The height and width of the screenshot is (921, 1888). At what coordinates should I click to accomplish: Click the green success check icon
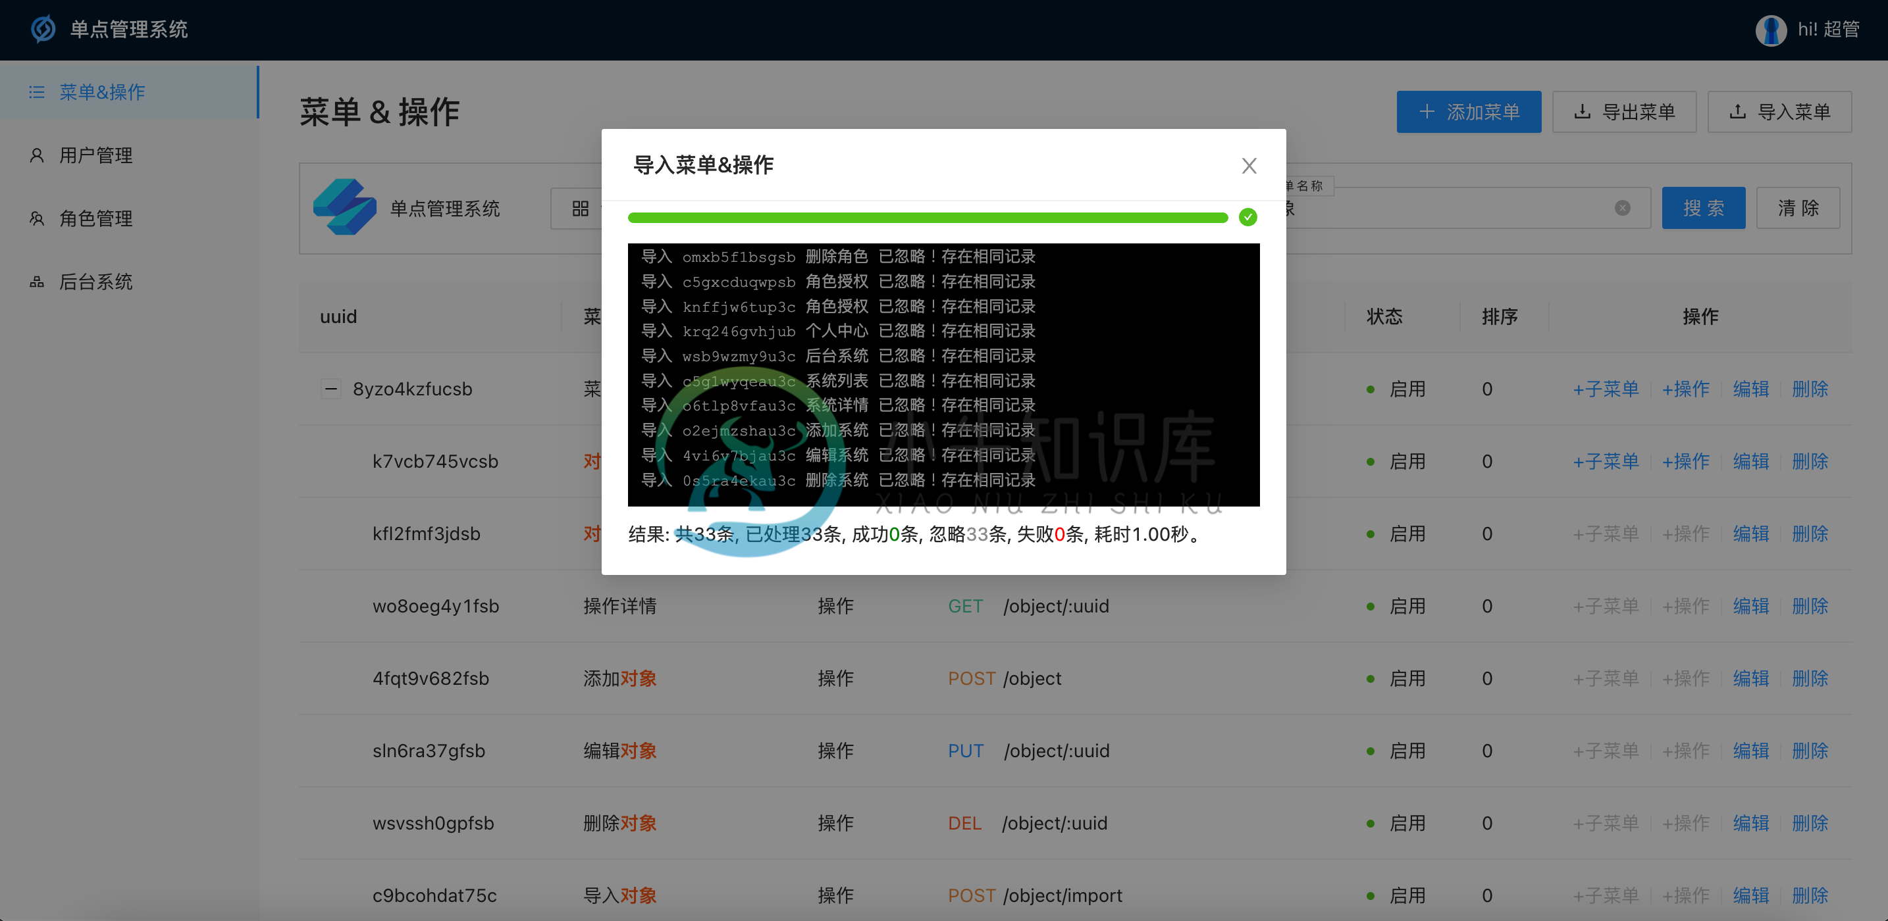1247,218
